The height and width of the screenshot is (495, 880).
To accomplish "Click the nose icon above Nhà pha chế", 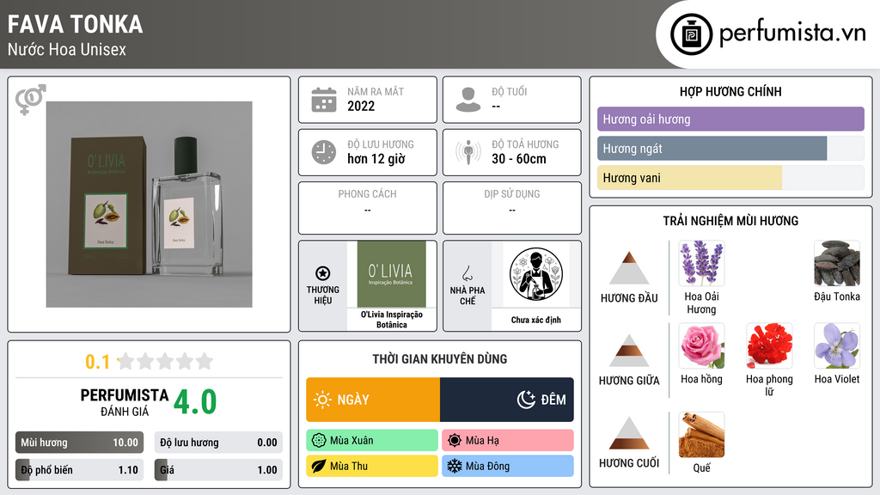I will point(467,273).
